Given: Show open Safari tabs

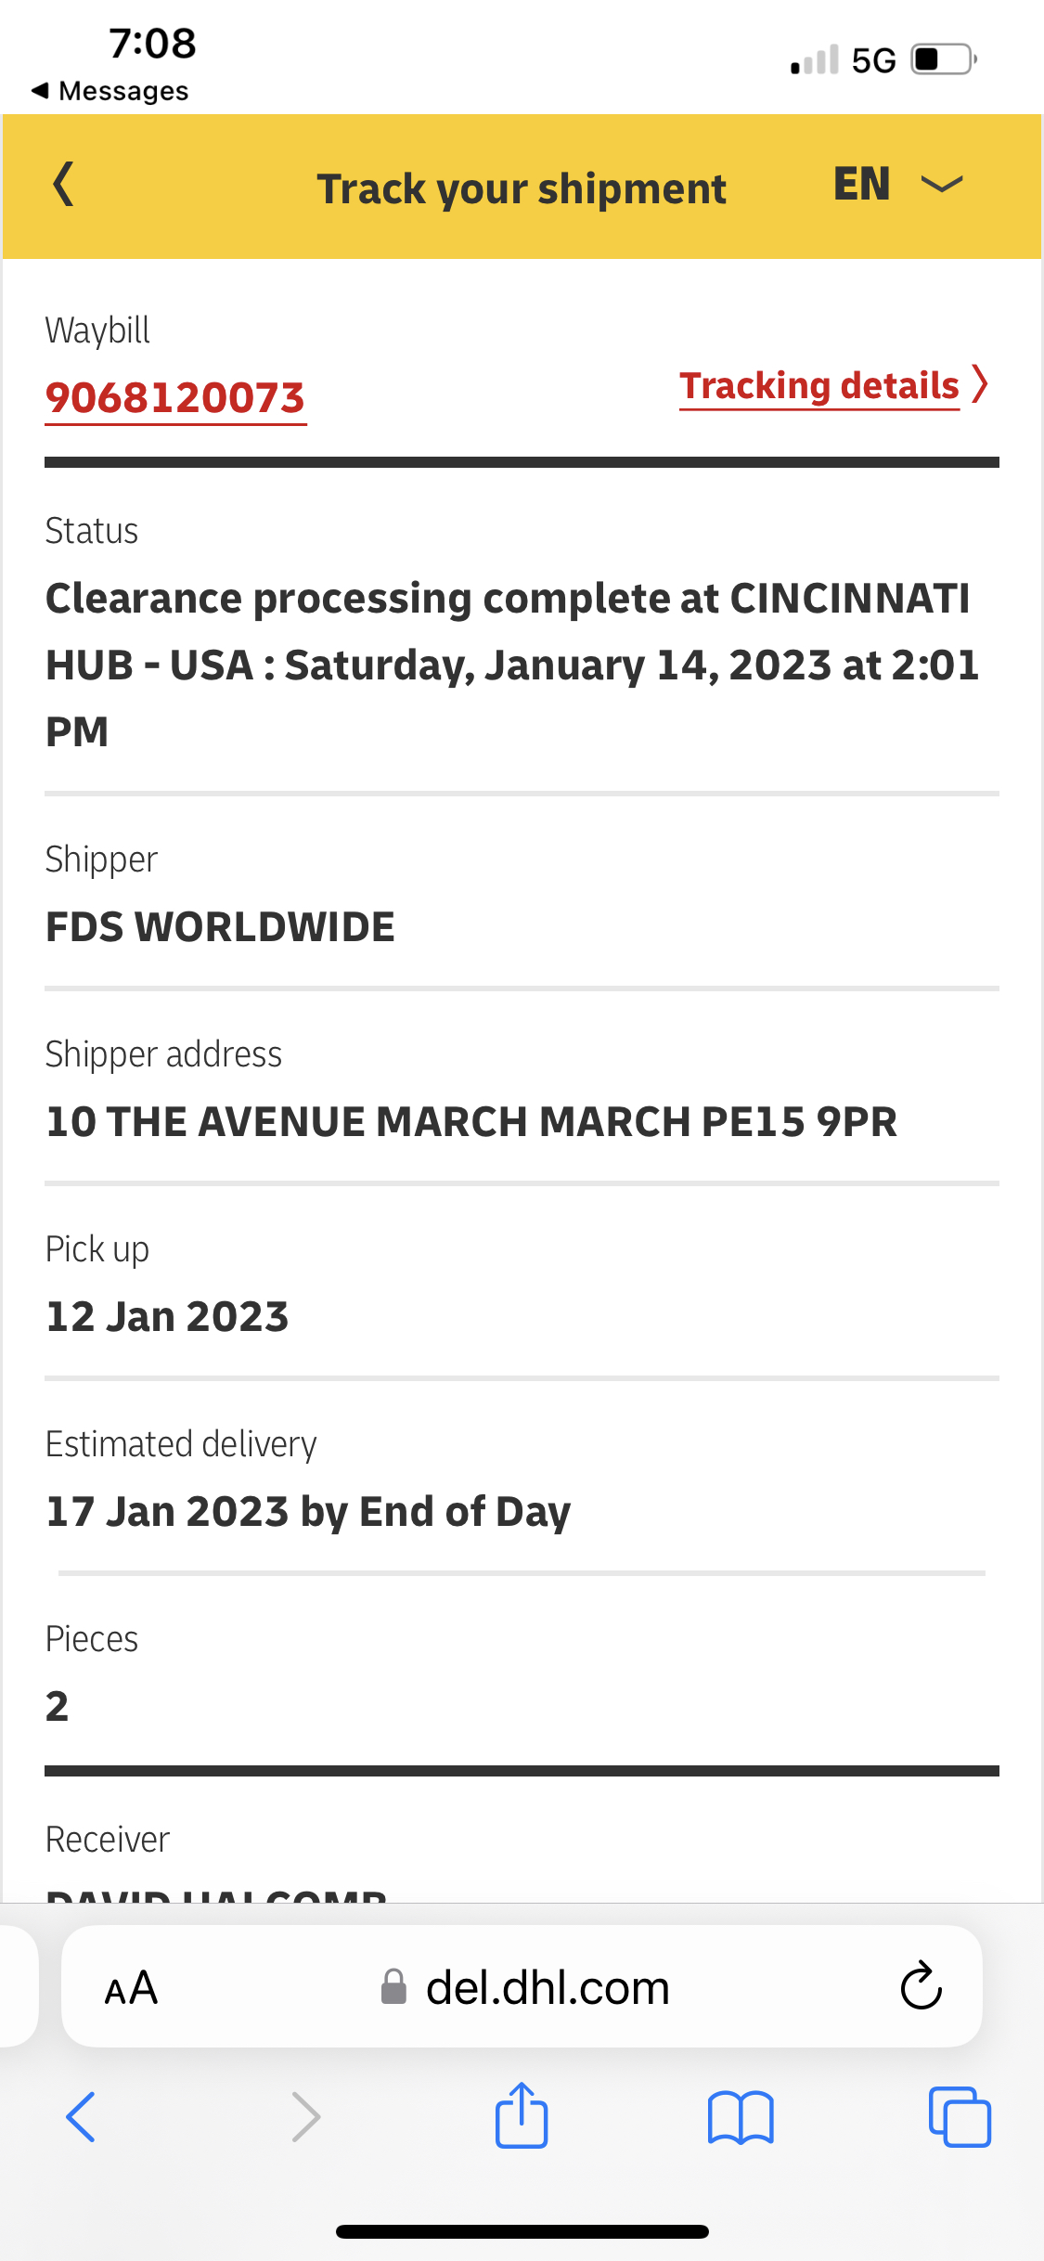Looking at the screenshot, I should (x=960, y=2117).
